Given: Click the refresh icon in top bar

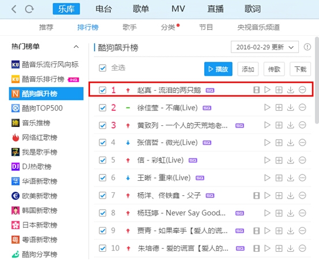Looking at the screenshot, I should click(x=29, y=9).
